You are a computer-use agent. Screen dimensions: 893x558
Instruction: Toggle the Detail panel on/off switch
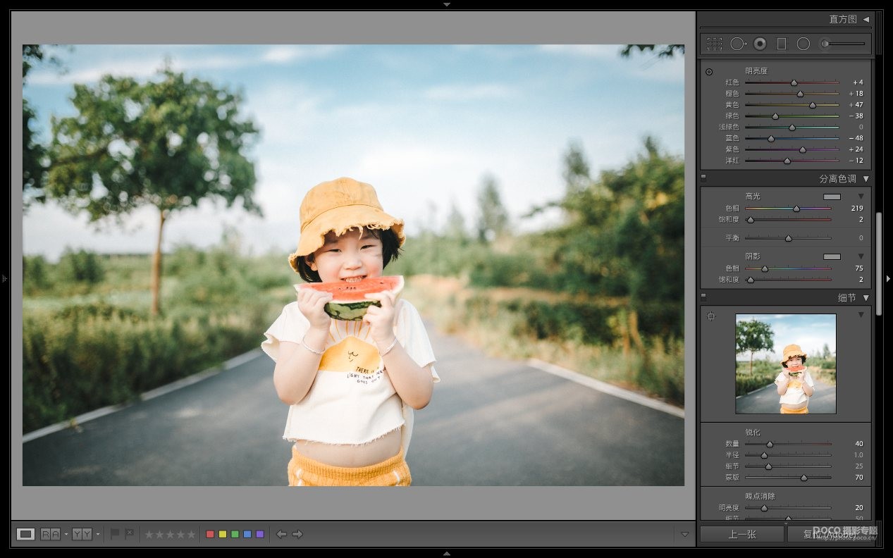pyautogui.click(x=703, y=298)
